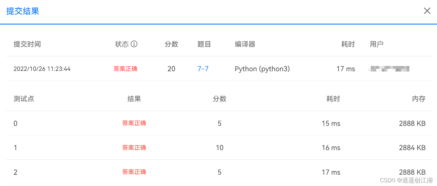Viewport: 437px width, 186px height.
Task: Click the info icon next to 状态 header
Action: 134,44
